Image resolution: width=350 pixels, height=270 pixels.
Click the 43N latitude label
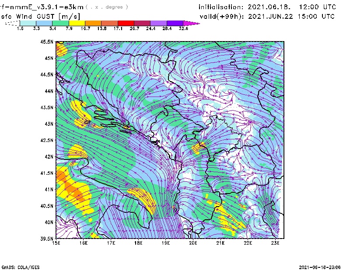(49, 124)
